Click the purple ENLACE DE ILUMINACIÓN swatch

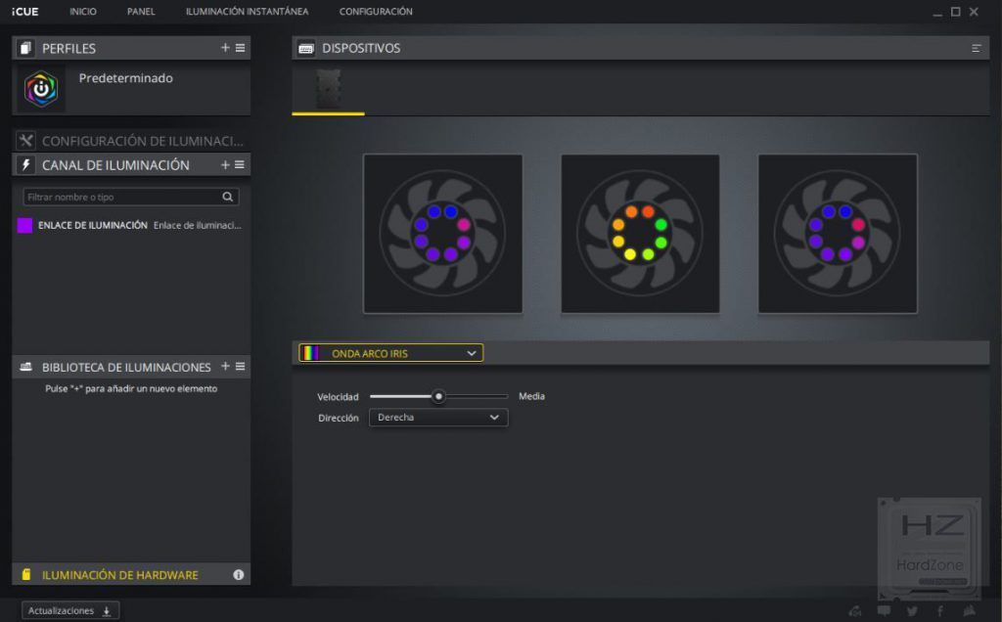click(24, 226)
